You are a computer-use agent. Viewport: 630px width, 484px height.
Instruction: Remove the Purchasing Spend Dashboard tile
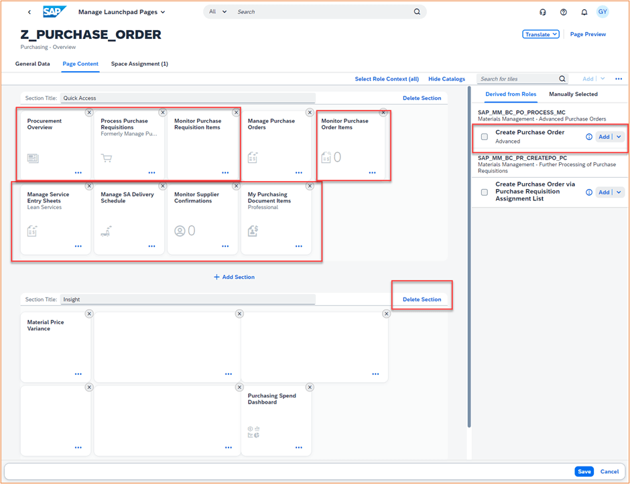coord(310,387)
